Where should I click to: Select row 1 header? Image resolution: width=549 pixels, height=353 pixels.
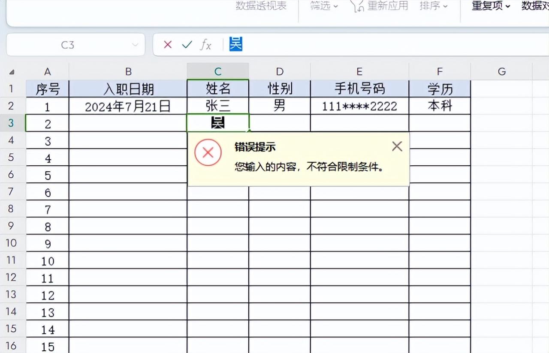[12, 88]
